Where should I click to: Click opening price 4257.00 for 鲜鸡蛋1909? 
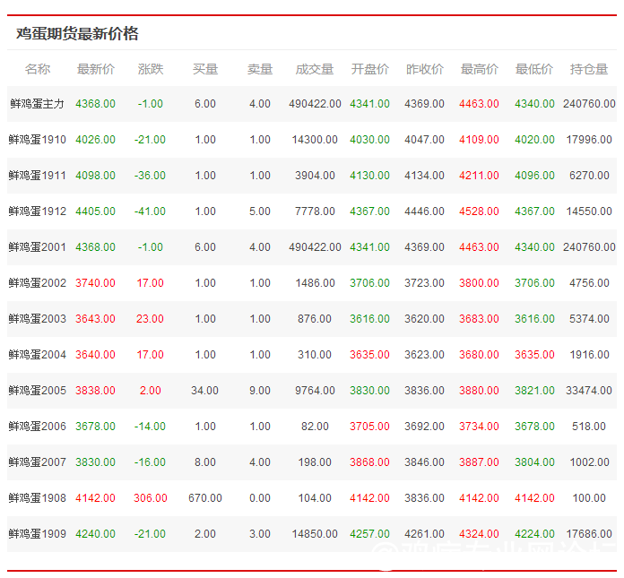coord(369,533)
